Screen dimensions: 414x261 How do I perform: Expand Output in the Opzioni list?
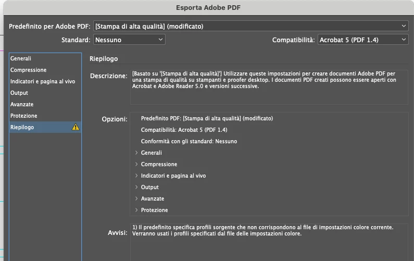point(136,187)
